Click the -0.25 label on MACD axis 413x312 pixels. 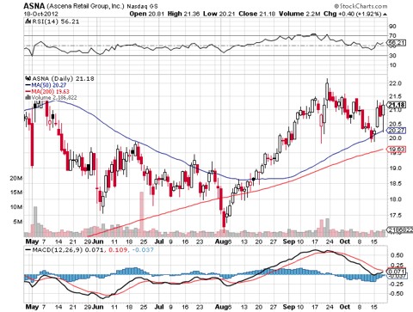pyautogui.click(x=396, y=284)
